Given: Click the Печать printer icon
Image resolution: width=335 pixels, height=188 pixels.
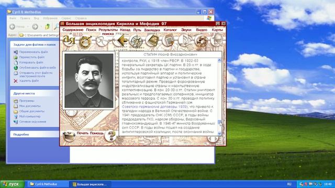Looking at the screenshot, I should coord(69,136).
